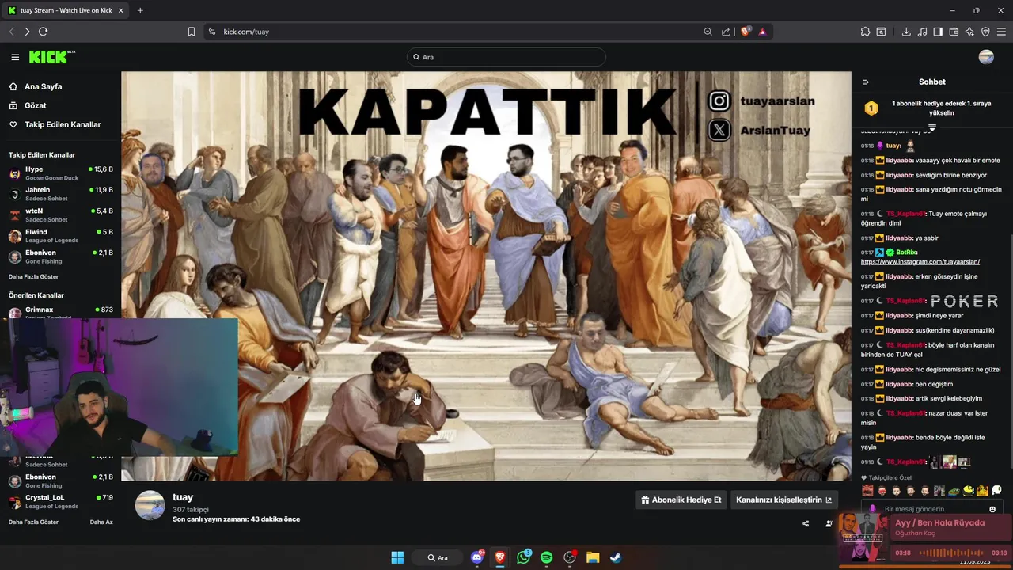
Task: Share the stream using the share icon
Action: (x=806, y=523)
